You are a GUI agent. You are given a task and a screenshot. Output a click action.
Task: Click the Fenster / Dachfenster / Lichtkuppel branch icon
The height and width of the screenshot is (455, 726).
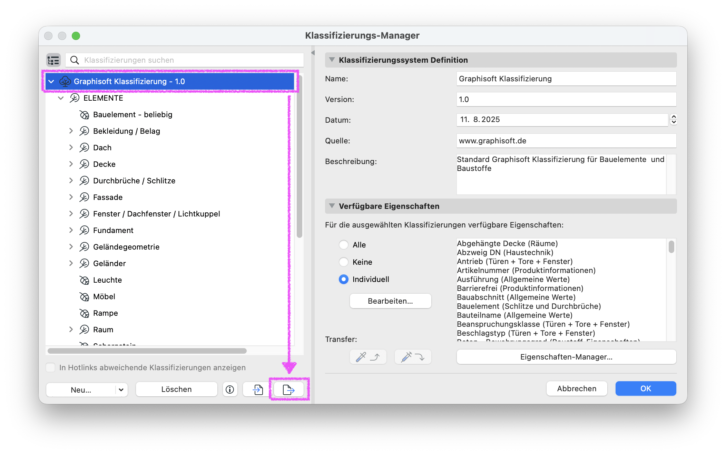click(x=84, y=214)
